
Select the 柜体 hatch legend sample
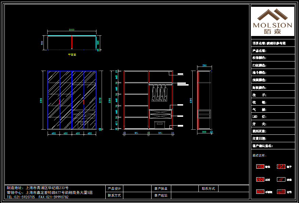pyautogui.click(x=260, y=167)
